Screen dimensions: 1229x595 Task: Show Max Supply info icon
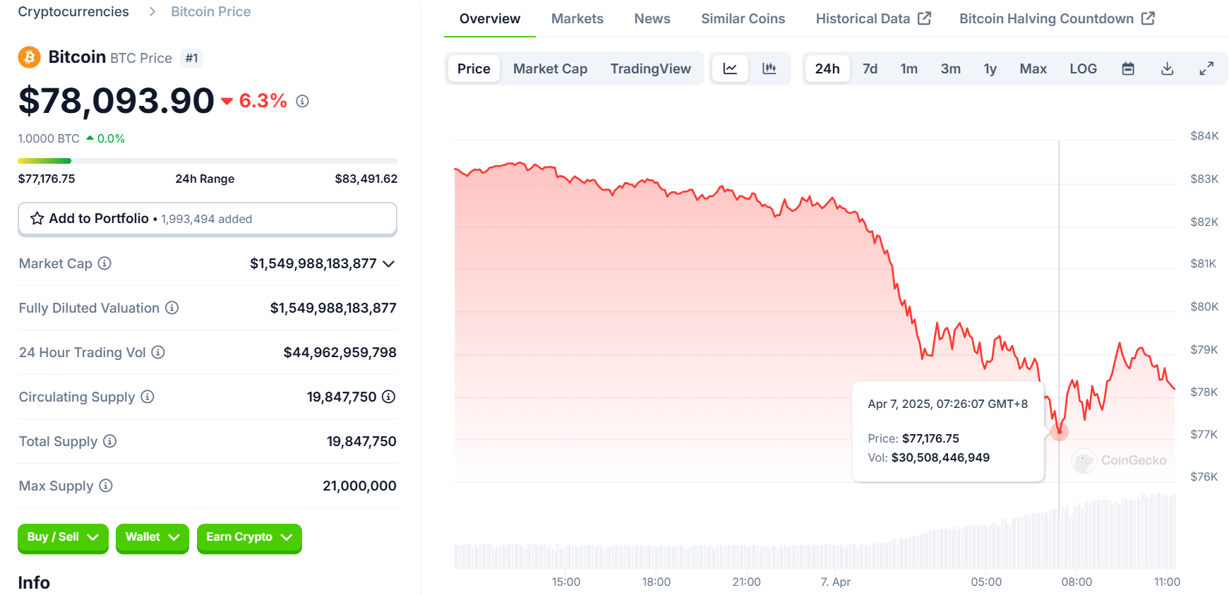pos(106,486)
